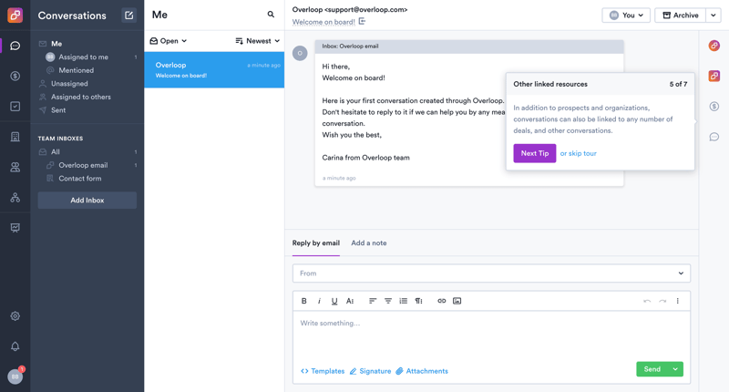Click the Write something message field
Image resolution: width=729 pixels, height=392 pixels.
coord(491,335)
